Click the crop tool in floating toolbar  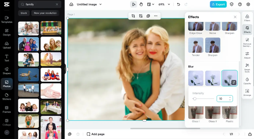point(133,16)
